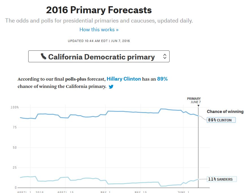Click the up-down chevron arrows in selector

coord(165,56)
